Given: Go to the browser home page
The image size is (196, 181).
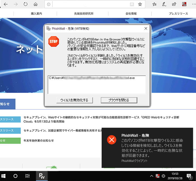Looking at the screenshot, I should (x=35, y=4).
